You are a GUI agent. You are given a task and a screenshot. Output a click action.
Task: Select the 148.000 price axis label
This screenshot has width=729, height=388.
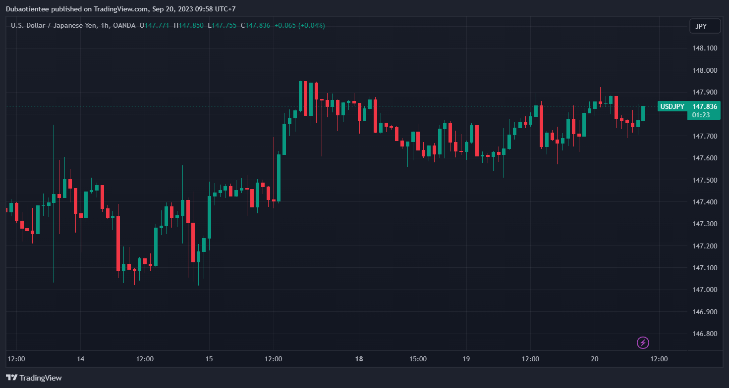(704, 70)
